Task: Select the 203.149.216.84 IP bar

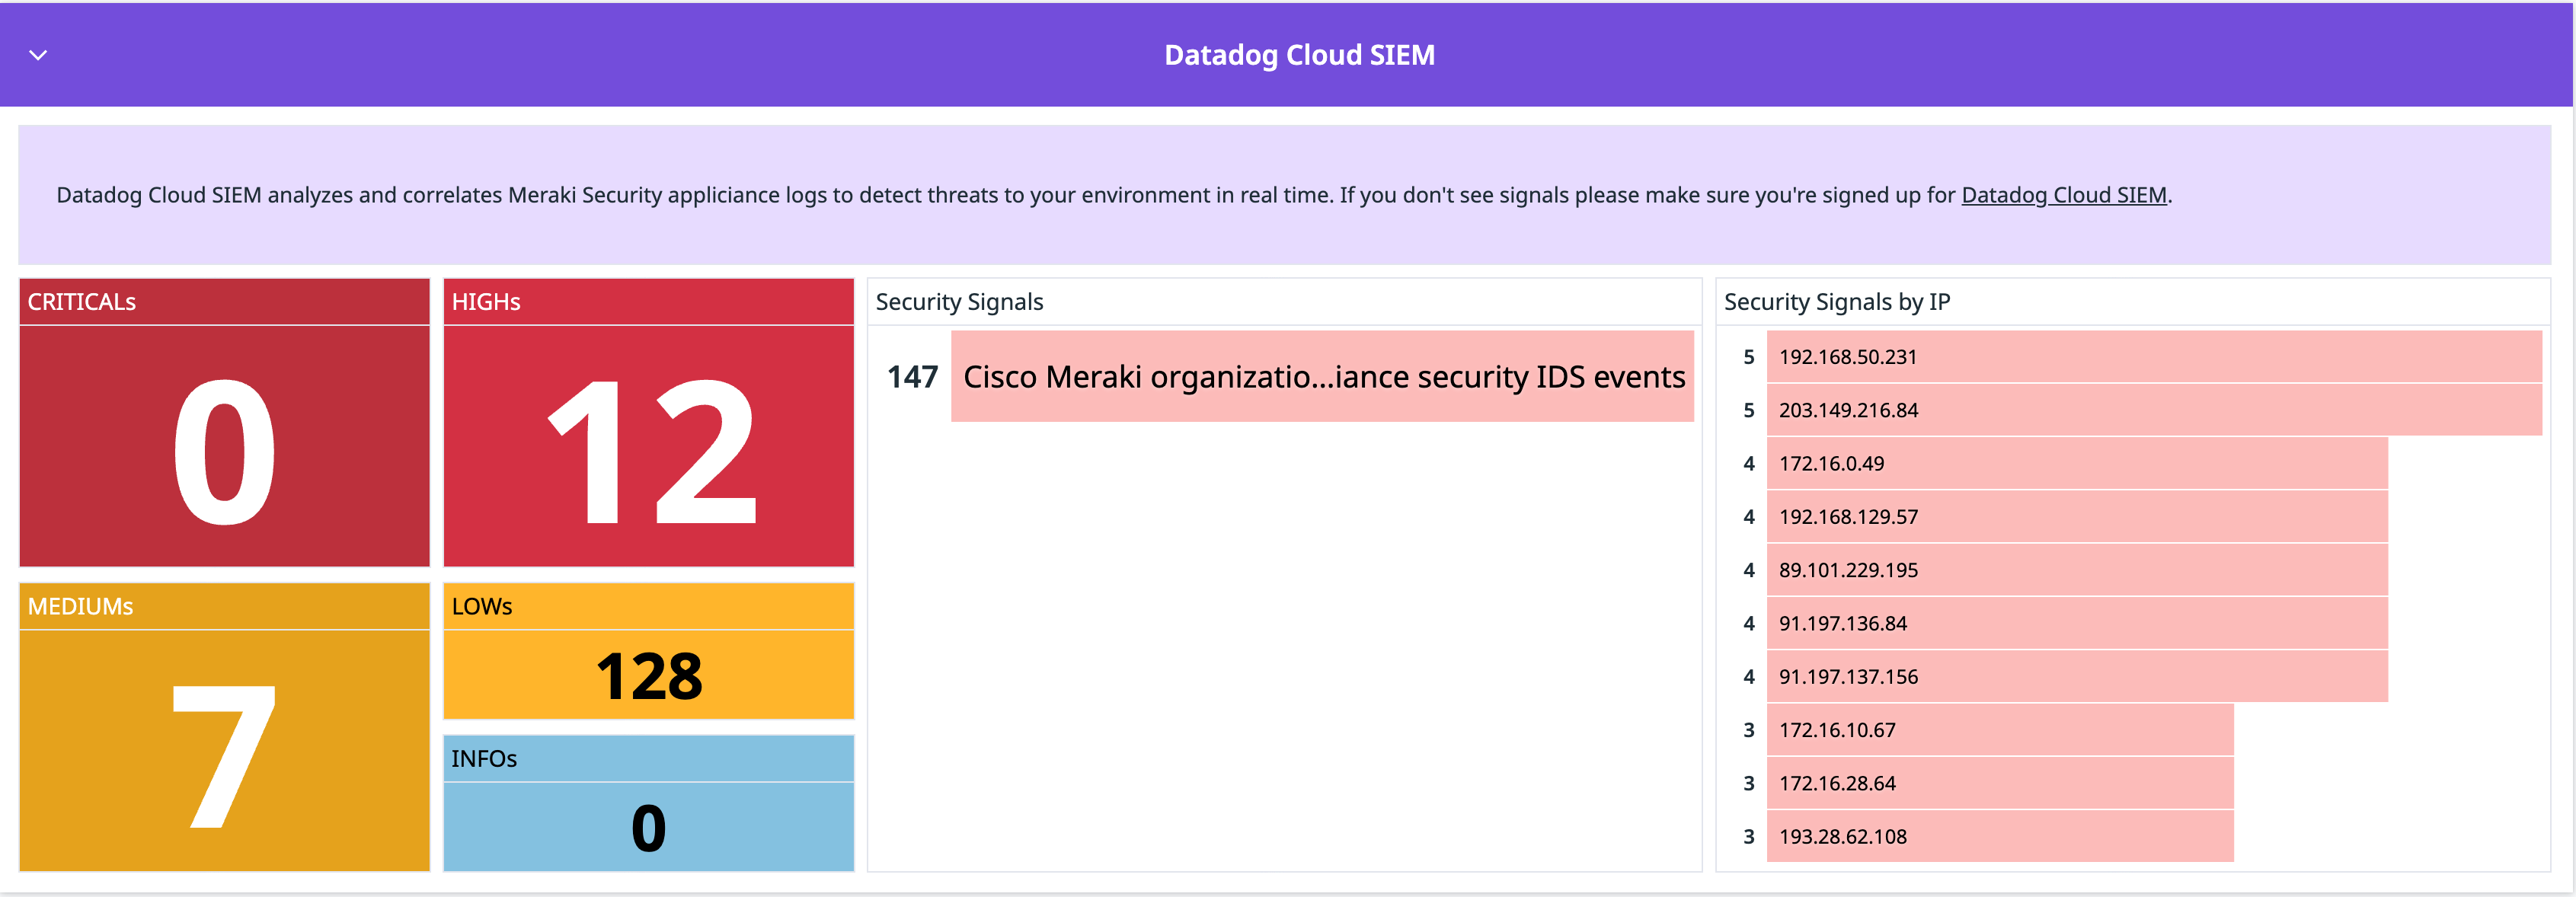Action: pyautogui.click(x=2153, y=410)
